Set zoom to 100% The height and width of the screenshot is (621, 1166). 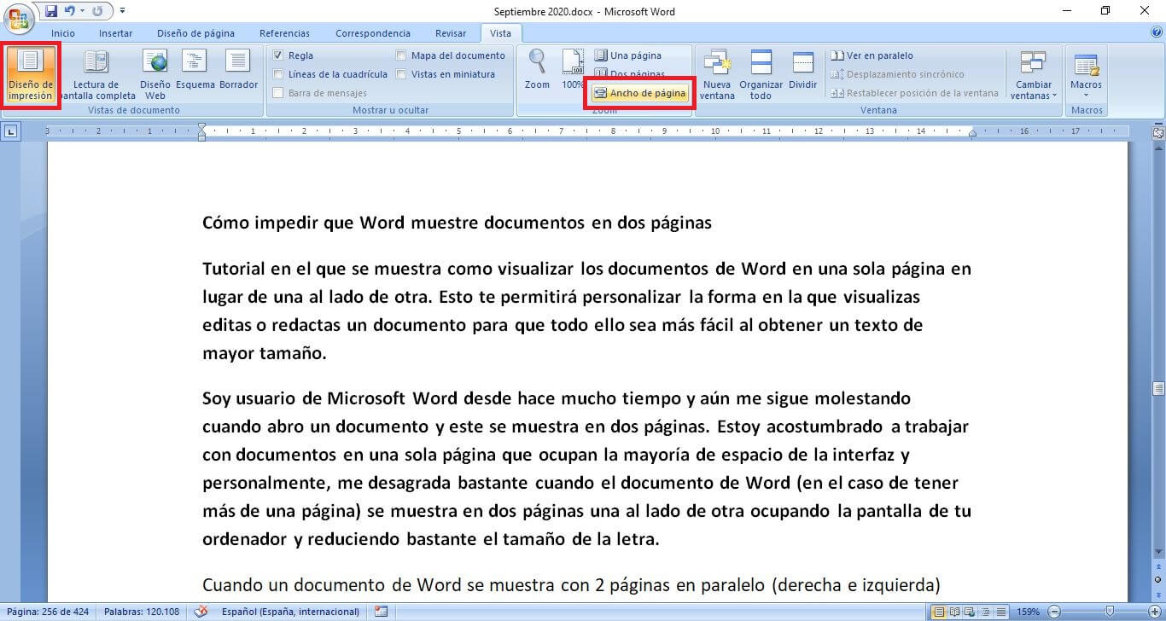pos(573,68)
